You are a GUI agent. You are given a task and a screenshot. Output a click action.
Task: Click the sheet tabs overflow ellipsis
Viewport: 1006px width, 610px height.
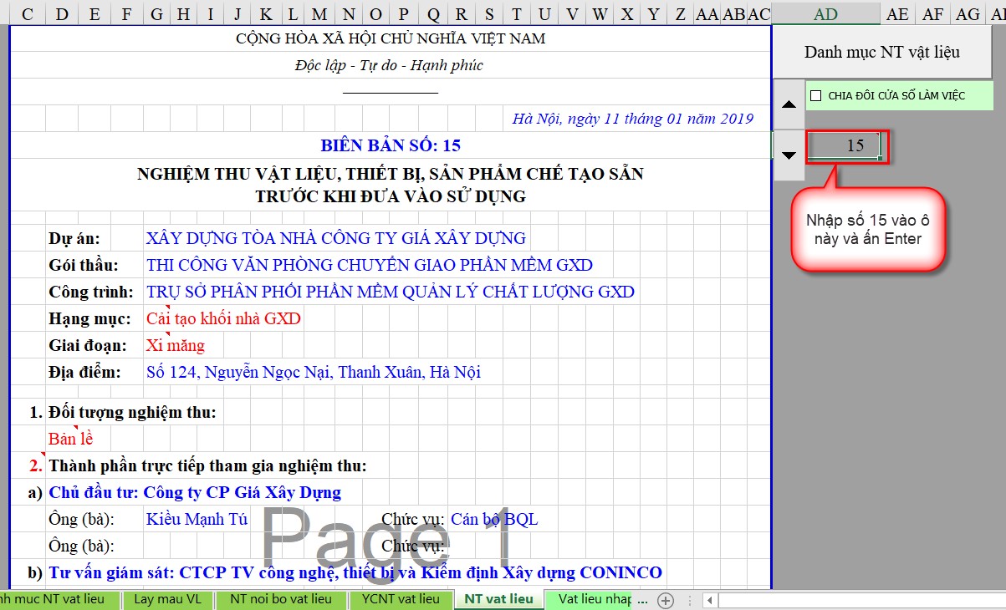[x=641, y=599]
